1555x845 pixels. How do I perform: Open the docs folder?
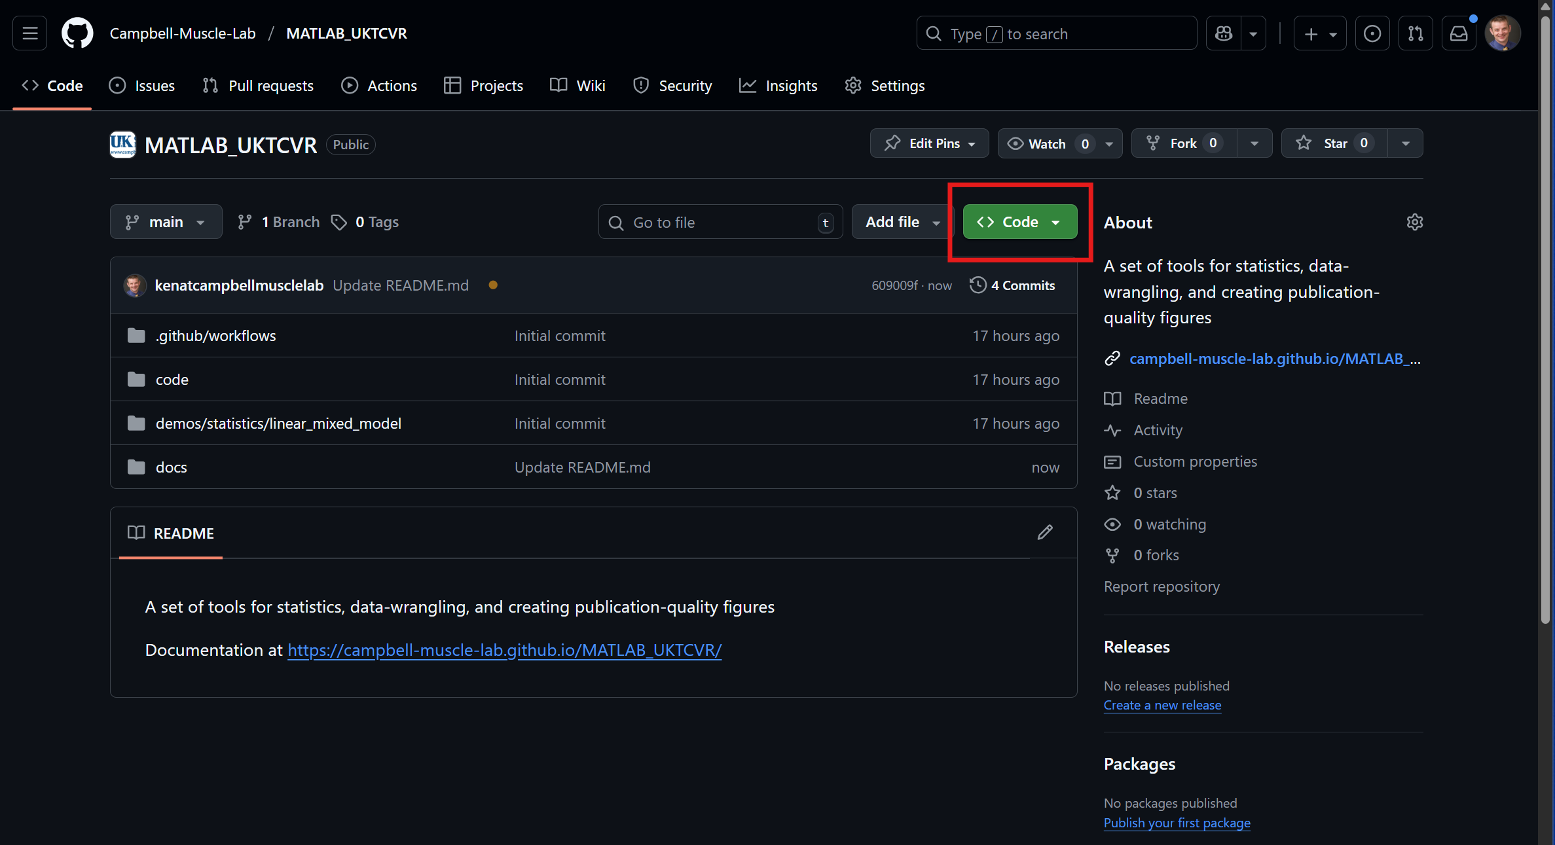[172, 467]
